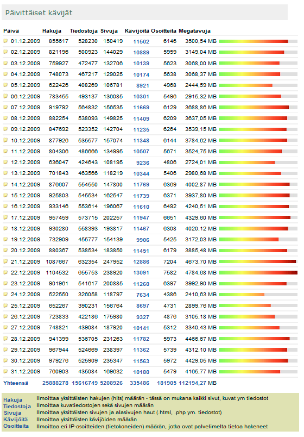Open folder icon for 10.12.2009 row
The height and width of the screenshot is (437, 304).
coord(5,140)
